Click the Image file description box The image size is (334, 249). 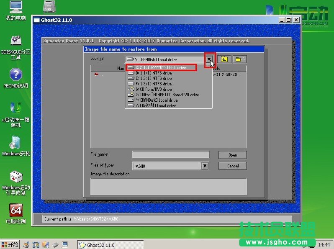click(x=168, y=186)
